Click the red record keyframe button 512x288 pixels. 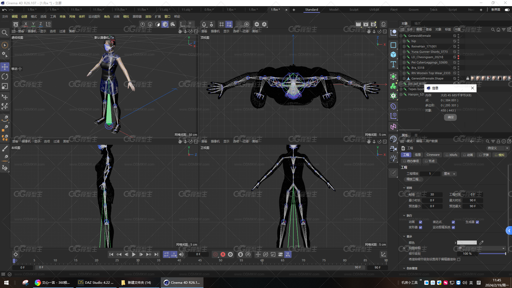[215, 254]
